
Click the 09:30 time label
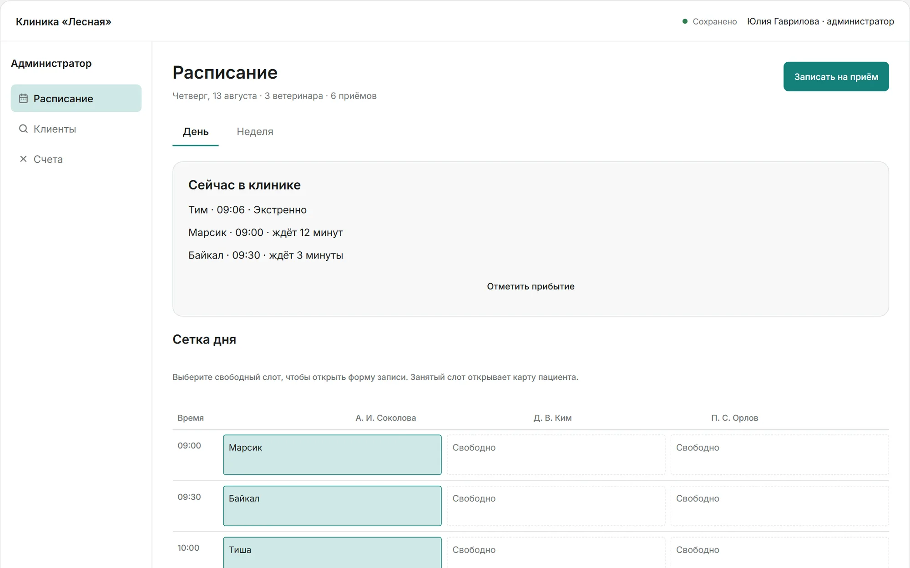(189, 497)
